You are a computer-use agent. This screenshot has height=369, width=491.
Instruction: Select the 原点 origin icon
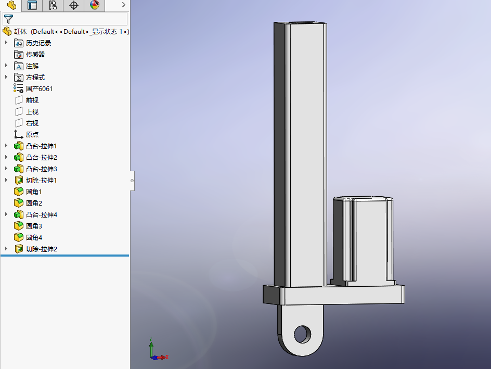(19, 134)
